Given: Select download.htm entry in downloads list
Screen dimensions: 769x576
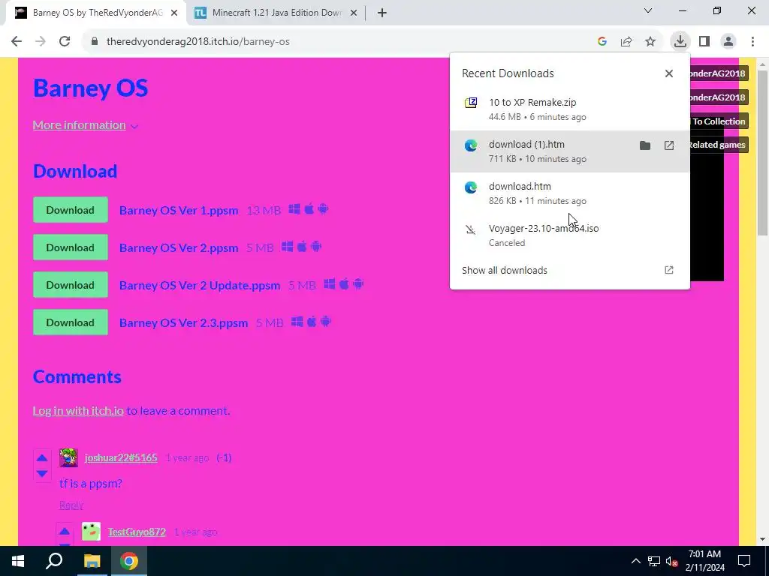Looking at the screenshot, I should coord(569,193).
